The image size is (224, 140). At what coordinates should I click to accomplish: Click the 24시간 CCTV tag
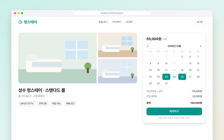click(27, 104)
